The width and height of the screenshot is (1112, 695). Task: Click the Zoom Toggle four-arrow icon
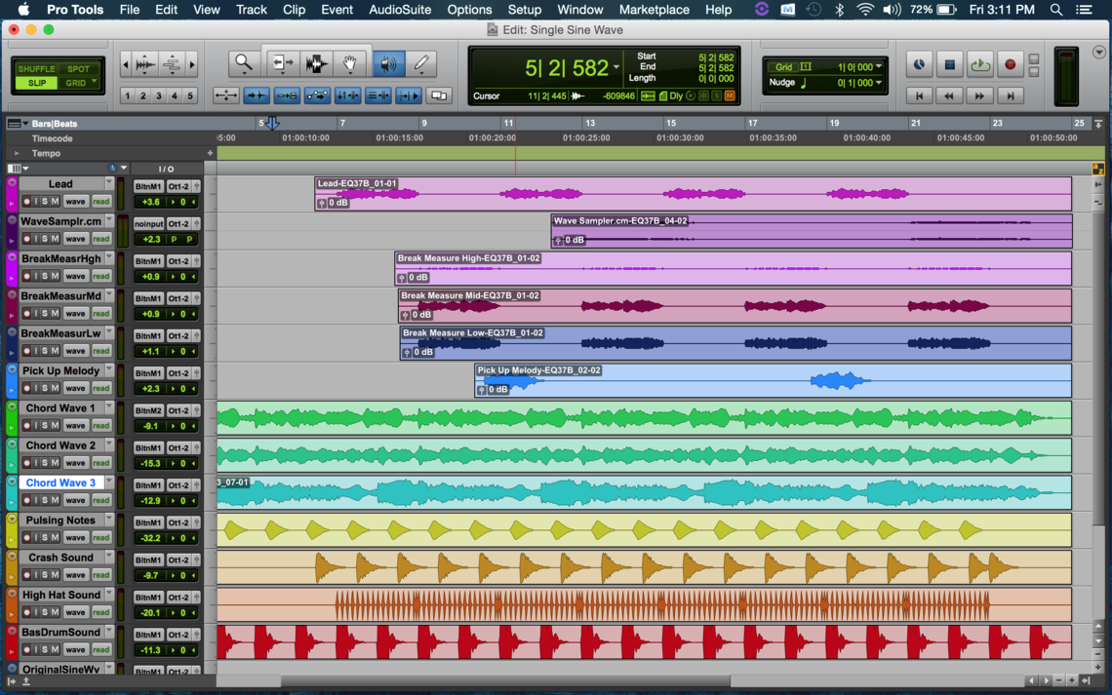click(x=225, y=95)
